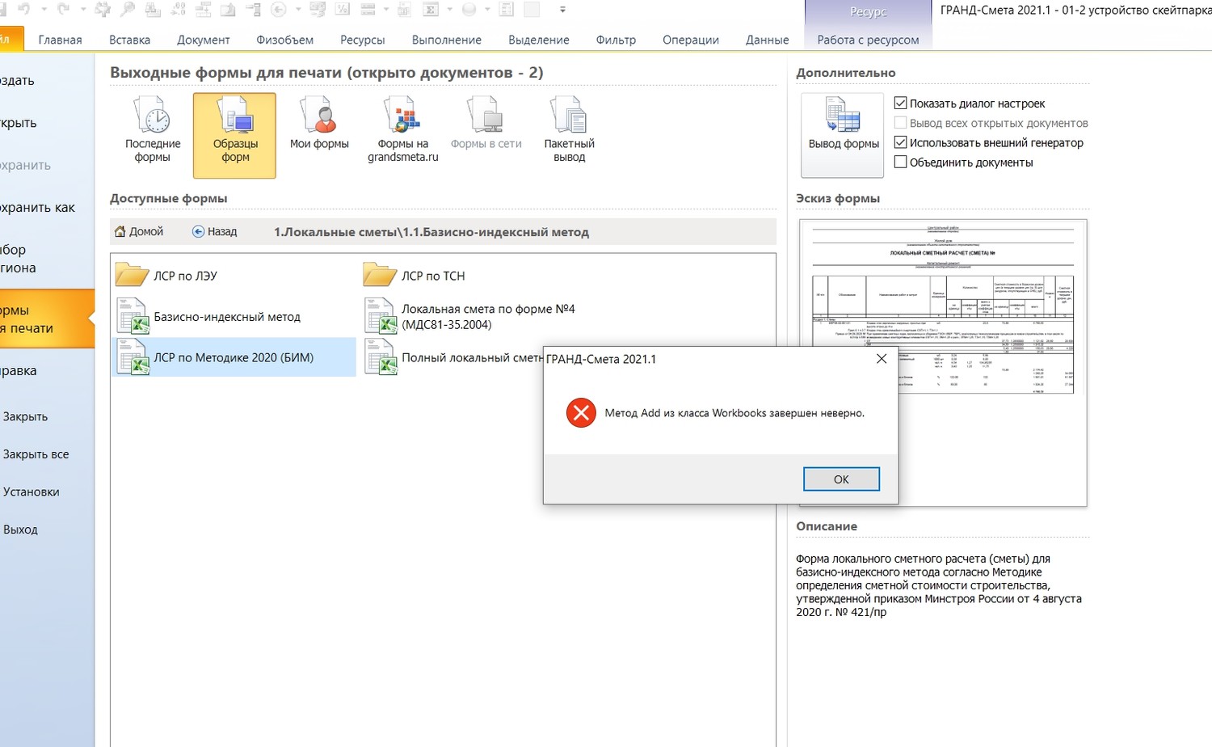Uncheck Использовать внешний генератор option
Image resolution: width=1212 pixels, height=747 pixels.
[x=901, y=142]
